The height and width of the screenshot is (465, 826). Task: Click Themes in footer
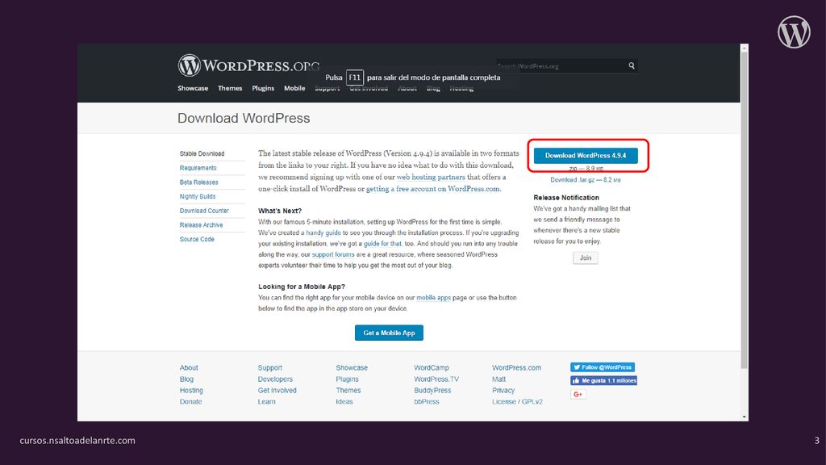[x=348, y=390]
